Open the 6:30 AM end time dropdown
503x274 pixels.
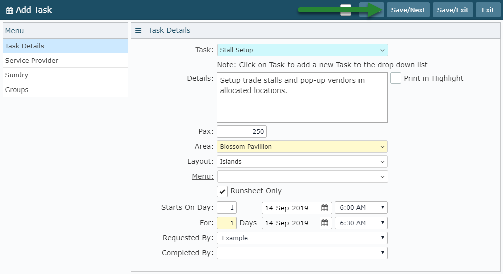pos(361,223)
